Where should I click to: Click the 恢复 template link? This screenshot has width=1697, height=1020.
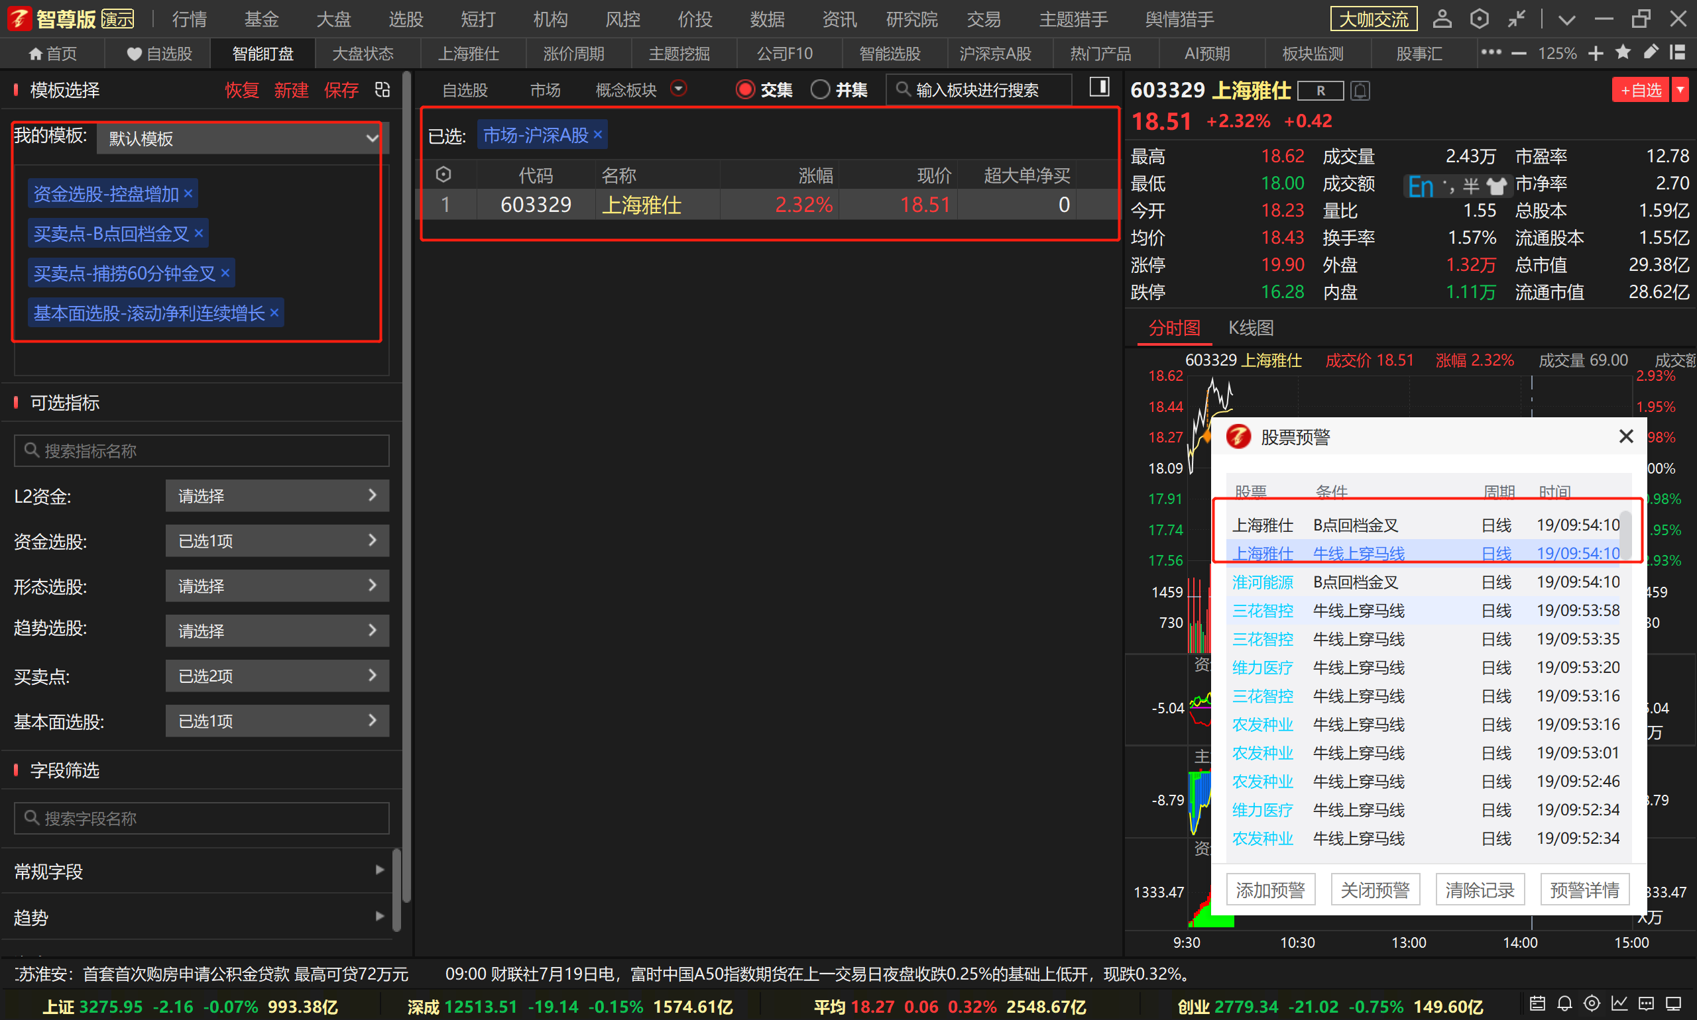coord(241,89)
